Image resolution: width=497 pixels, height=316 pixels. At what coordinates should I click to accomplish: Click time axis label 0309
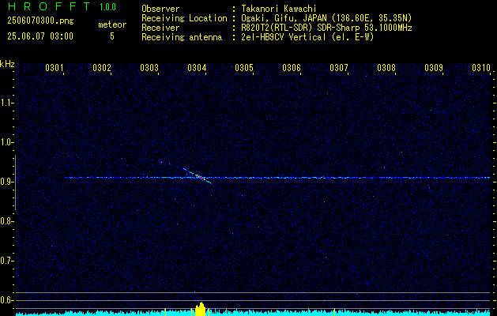coord(433,67)
